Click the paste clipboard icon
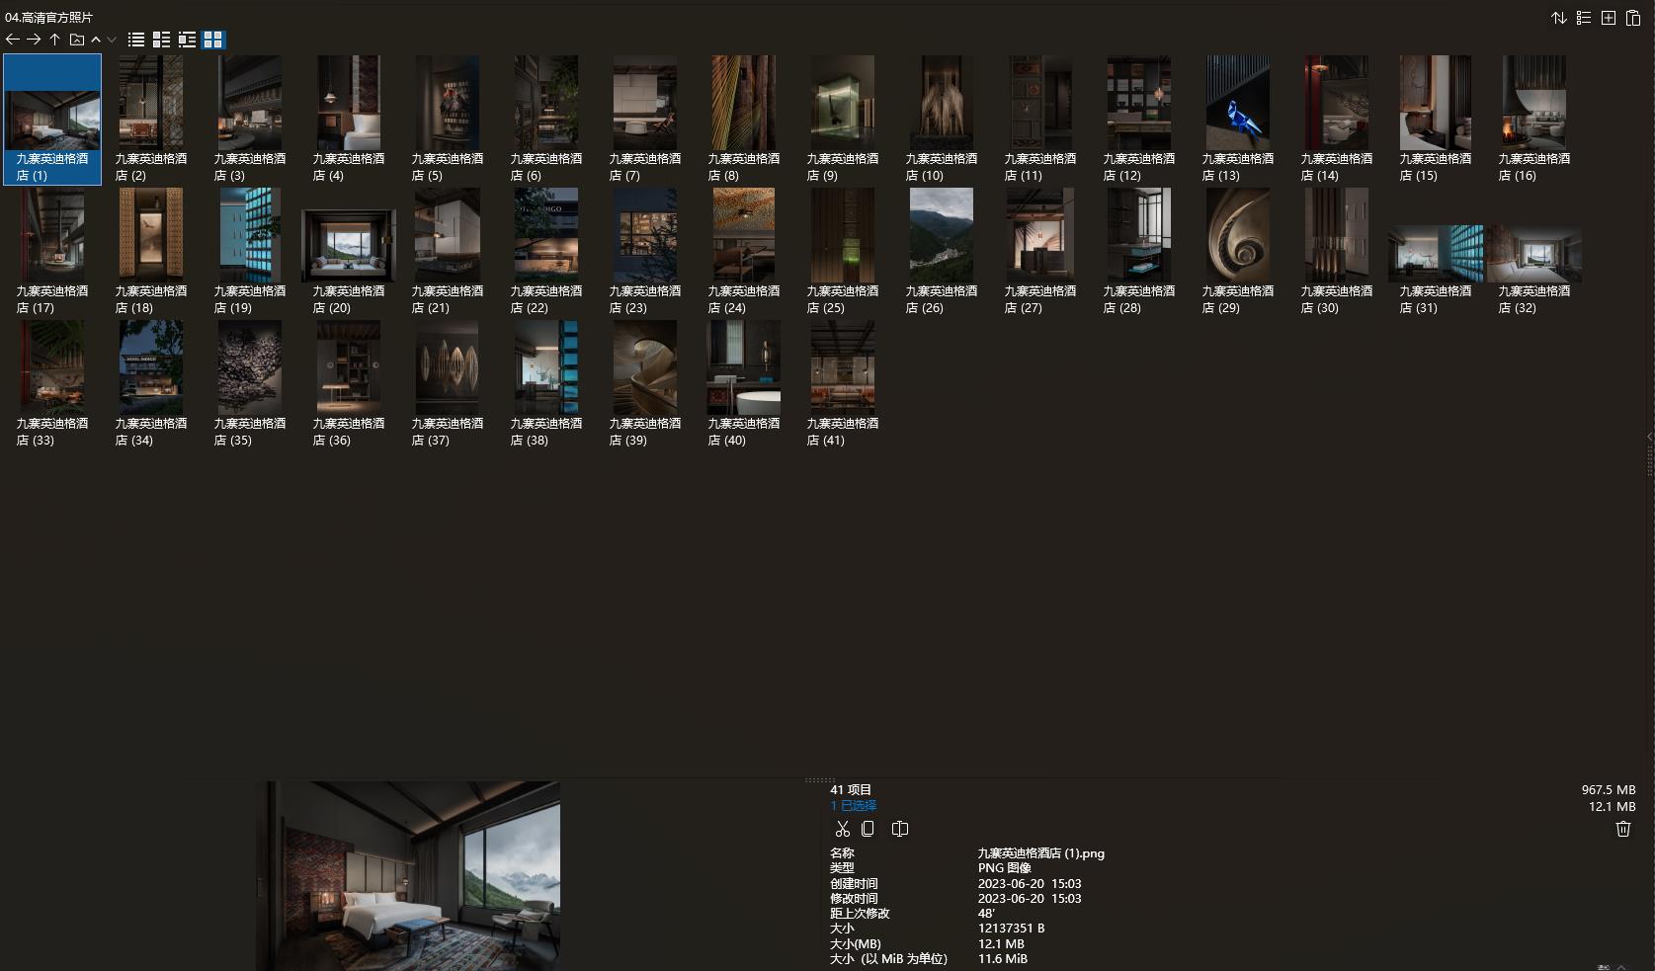The height and width of the screenshot is (971, 1655). pos(1632,18)
